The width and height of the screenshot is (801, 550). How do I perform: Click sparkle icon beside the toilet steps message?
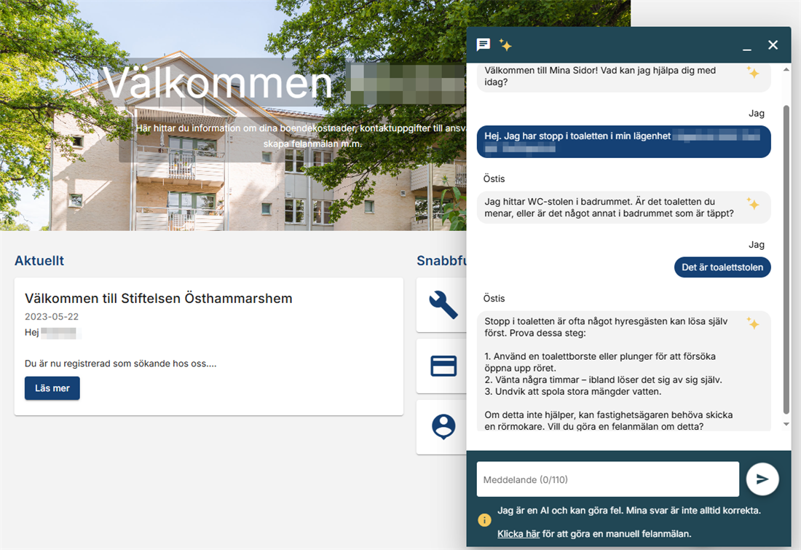(x=753, y=323)
